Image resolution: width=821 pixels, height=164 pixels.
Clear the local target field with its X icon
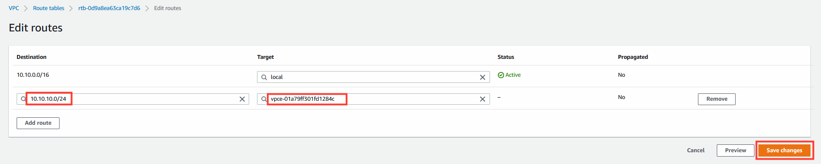coord(483,77)
